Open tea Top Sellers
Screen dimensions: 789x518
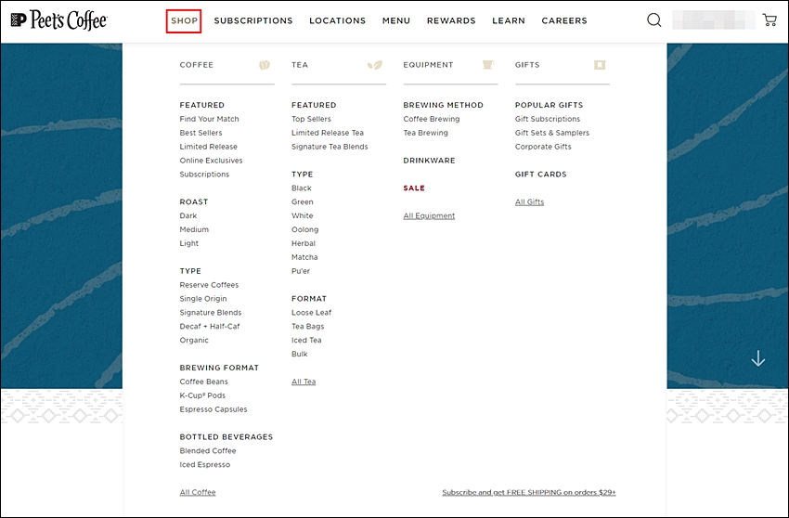311,119
